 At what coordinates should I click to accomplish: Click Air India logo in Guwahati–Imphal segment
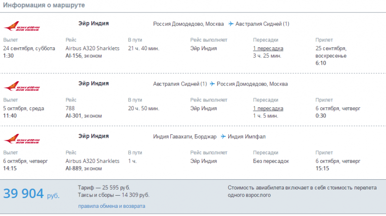click(22, 139)
